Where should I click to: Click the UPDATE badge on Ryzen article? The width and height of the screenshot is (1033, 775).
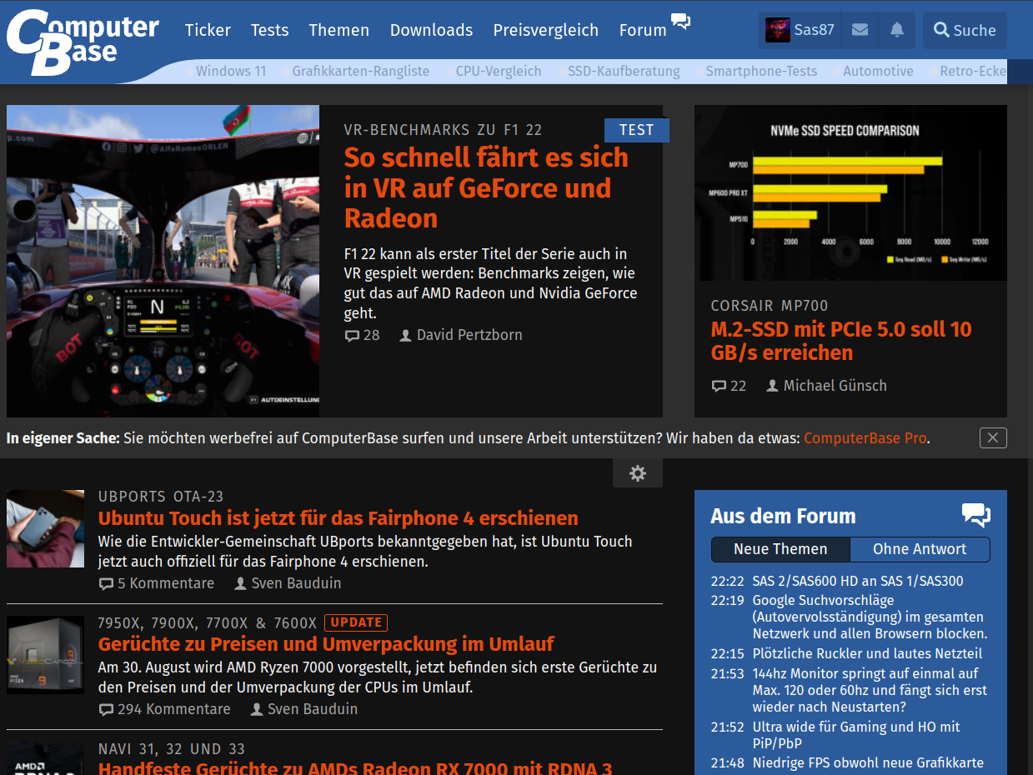click(356, 622)
